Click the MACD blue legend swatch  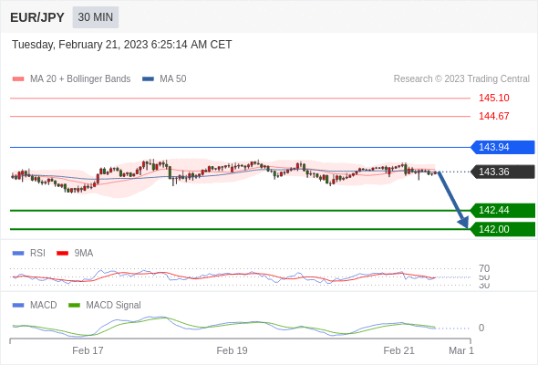tap(18, 306)
